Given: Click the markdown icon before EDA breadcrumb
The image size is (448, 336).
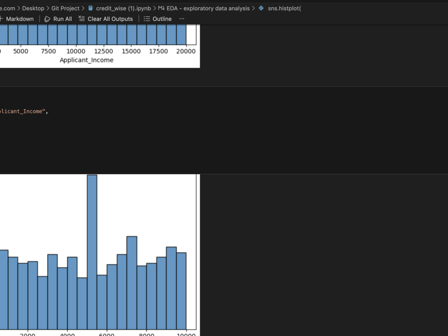Looking at the screenshot, I should [161, 8].
